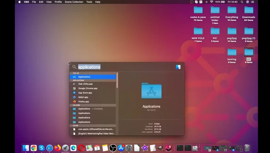Open Calendar icon in the Dock
This screenshot has width=270, height=153.
tap(97, 148)
